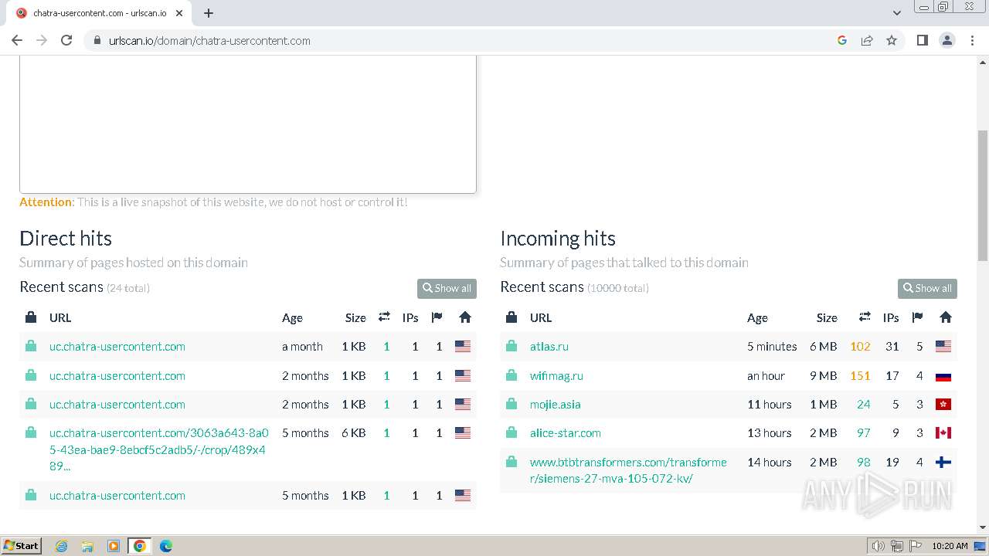This screenshot has width=989, height=556.
Task: Click the home column icon in Incoming hits
Action: pyautogui.click(x=945, y=317)
